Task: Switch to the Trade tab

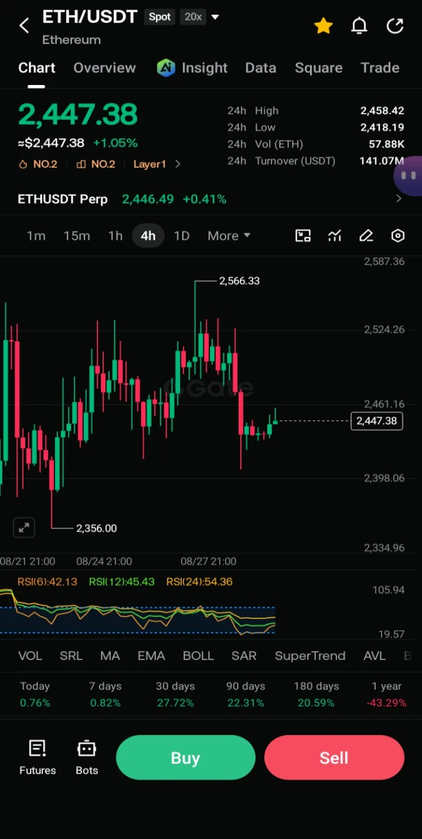Action: pyautogui.click(x=380, y=68)
